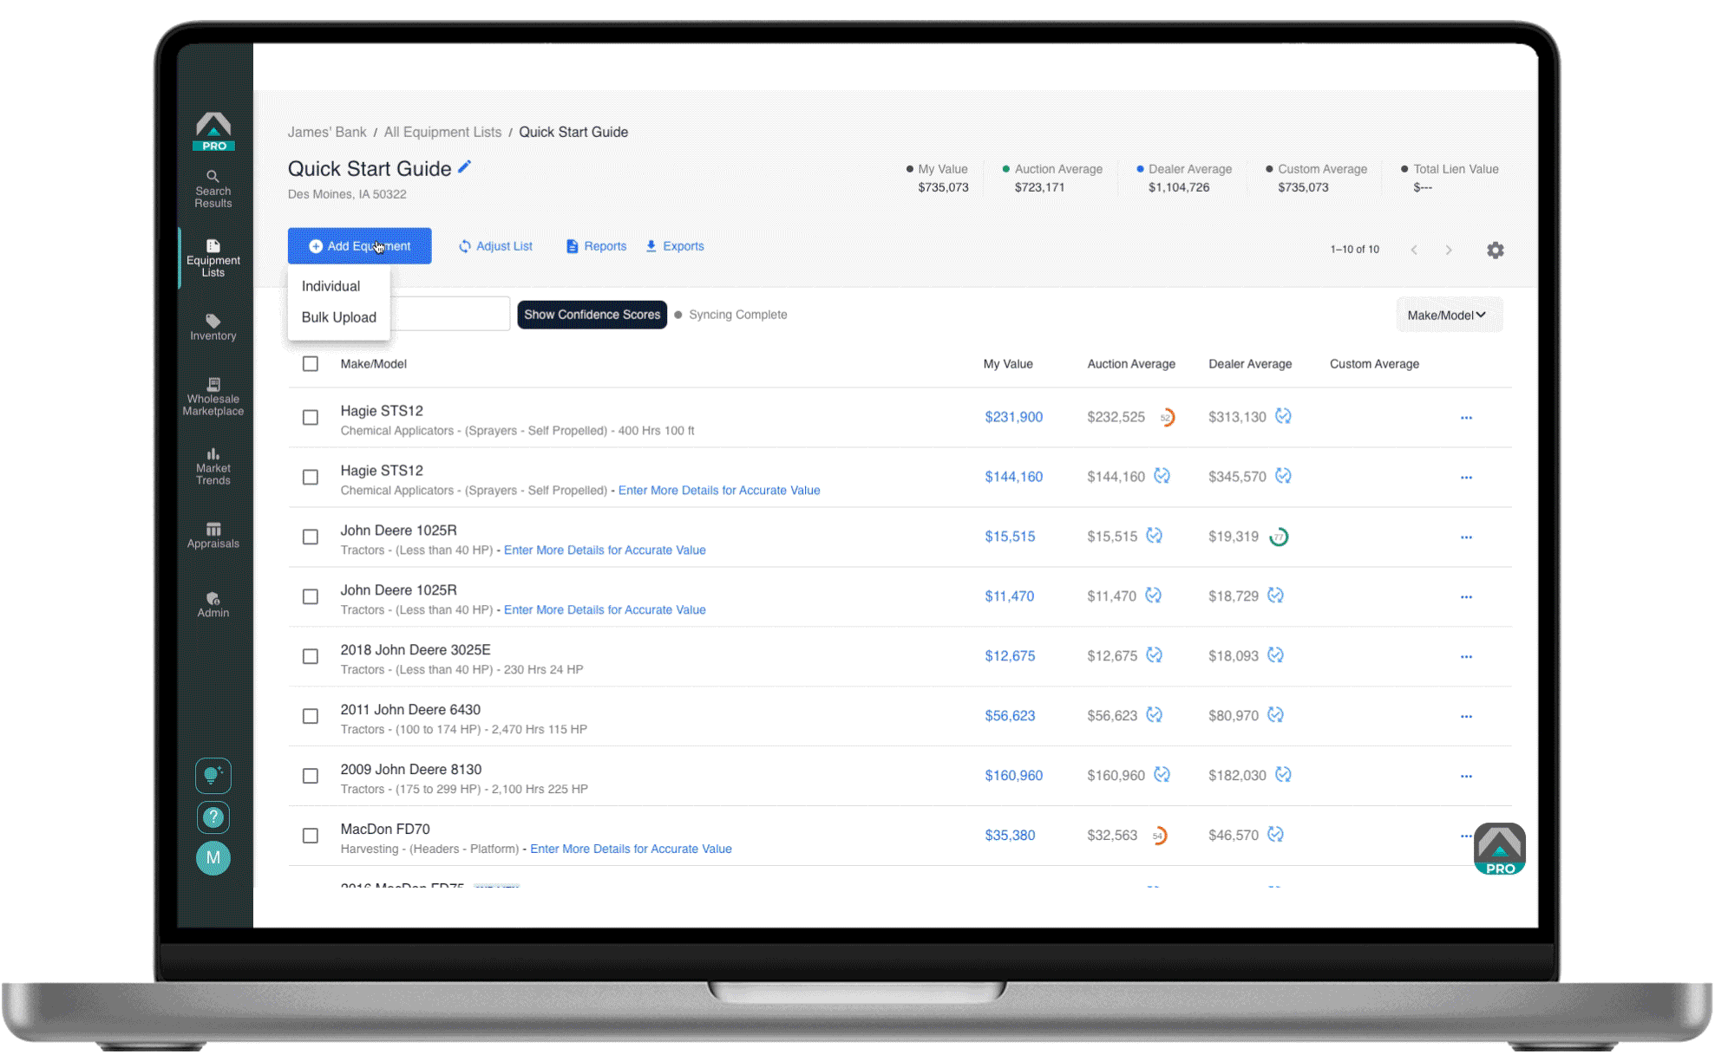Viewport: 1715px width, 1061px height.
Task: Open the Market Trends section
Action: (x=213, y=466)
